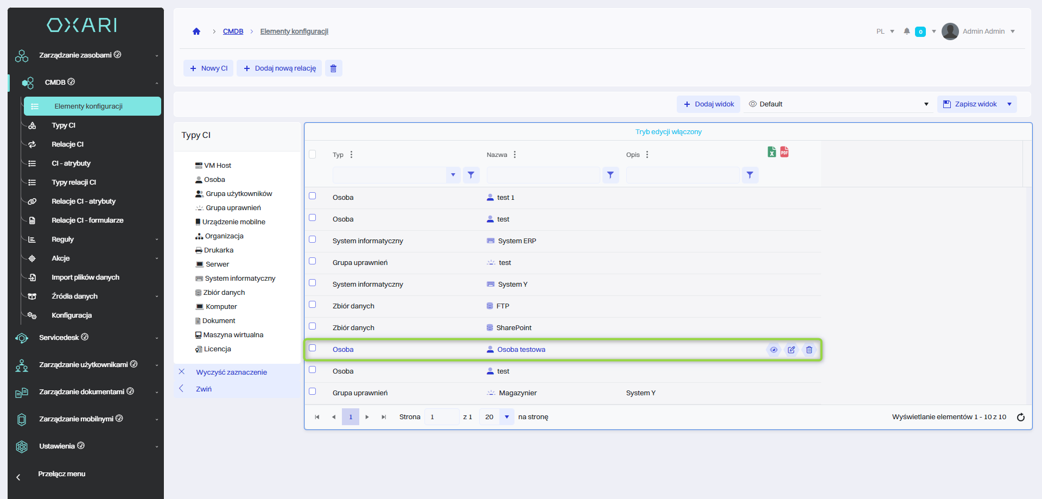Toggle select-all checkbox in header
Viewport: 1042px width, 499px height.
pos(313,154)
